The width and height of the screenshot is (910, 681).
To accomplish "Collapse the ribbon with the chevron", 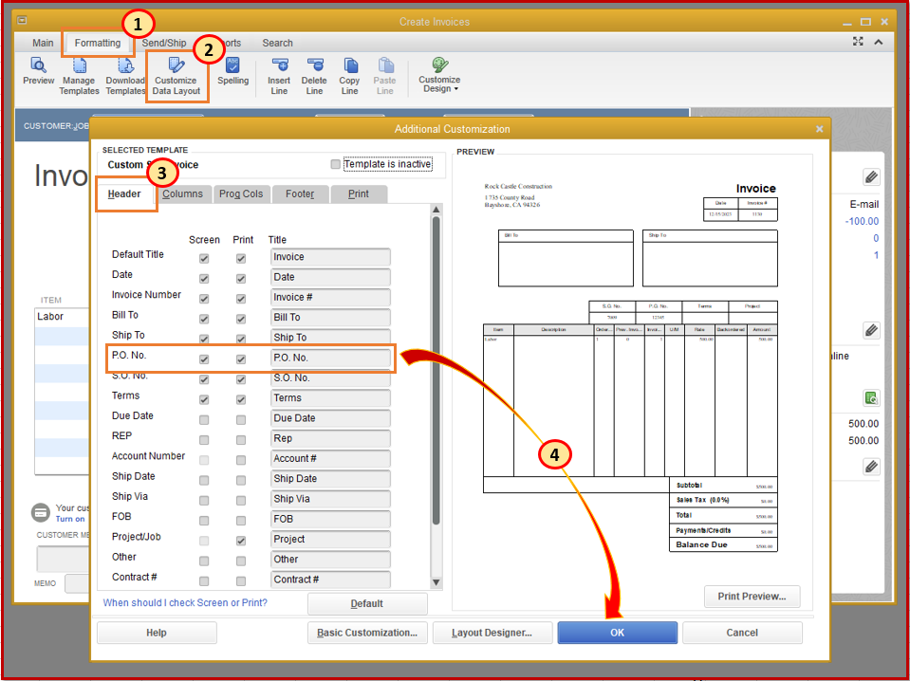I will click(x=878, y=42).
